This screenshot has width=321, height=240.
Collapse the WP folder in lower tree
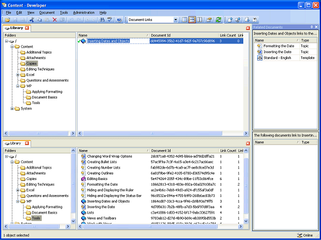pos(18,201)
